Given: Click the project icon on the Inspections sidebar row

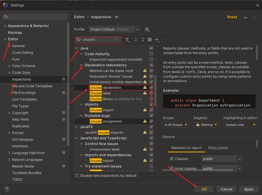Looking at the screenshot, I should (64, 79).
